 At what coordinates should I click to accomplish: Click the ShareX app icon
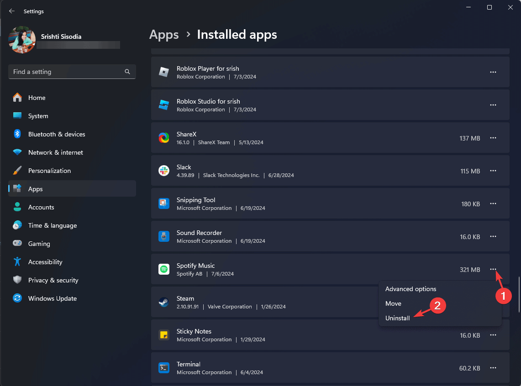pos(164,138)
